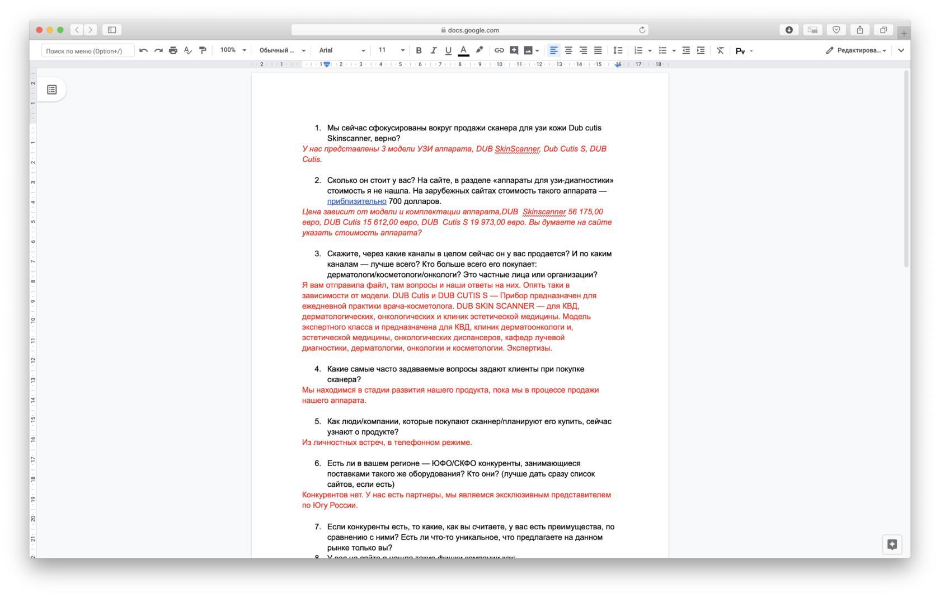Screen dimensions: 940x597
Task: Go back in Safari history
Action: pyautogui.click(x=77, y=30)
